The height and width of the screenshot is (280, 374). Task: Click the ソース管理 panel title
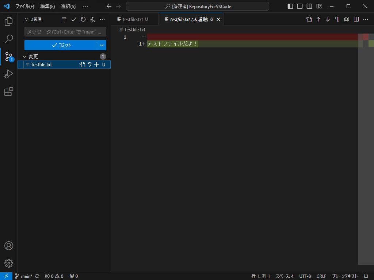33,19
